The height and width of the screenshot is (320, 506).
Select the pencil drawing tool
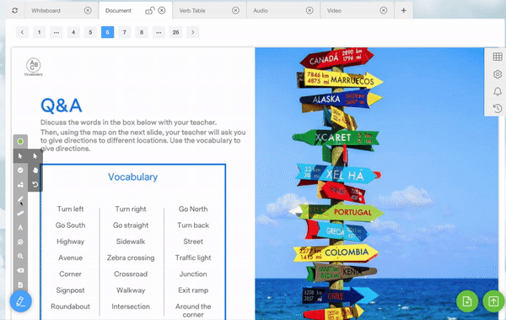pyautogui.click(x=20, y=198)
